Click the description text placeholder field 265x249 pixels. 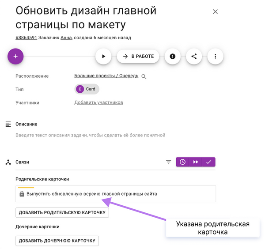pos(91,135)
